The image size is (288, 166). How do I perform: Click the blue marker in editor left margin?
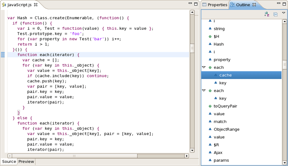tap(3, 55)
